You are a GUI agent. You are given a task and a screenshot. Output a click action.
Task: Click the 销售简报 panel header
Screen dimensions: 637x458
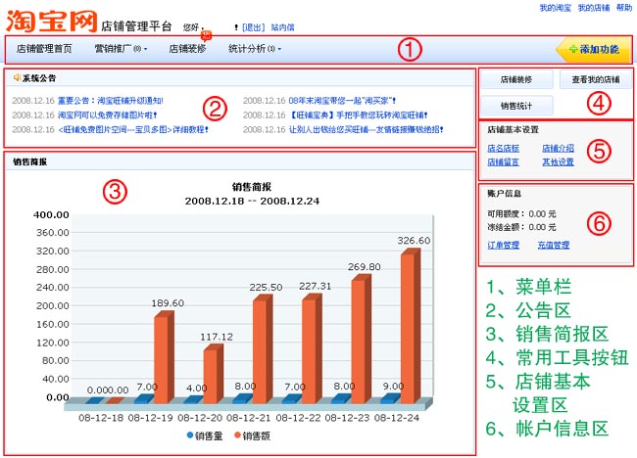pyautogui.click(x=240, y=161)
